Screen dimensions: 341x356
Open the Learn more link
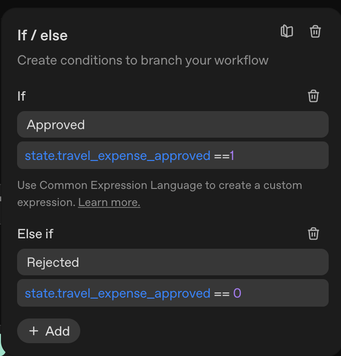click(x=109, y=203)
